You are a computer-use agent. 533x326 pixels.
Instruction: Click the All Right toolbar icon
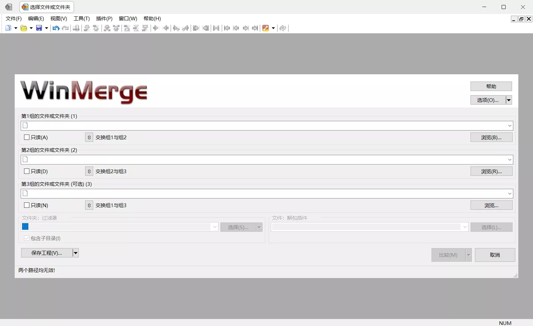click(196, 28)
